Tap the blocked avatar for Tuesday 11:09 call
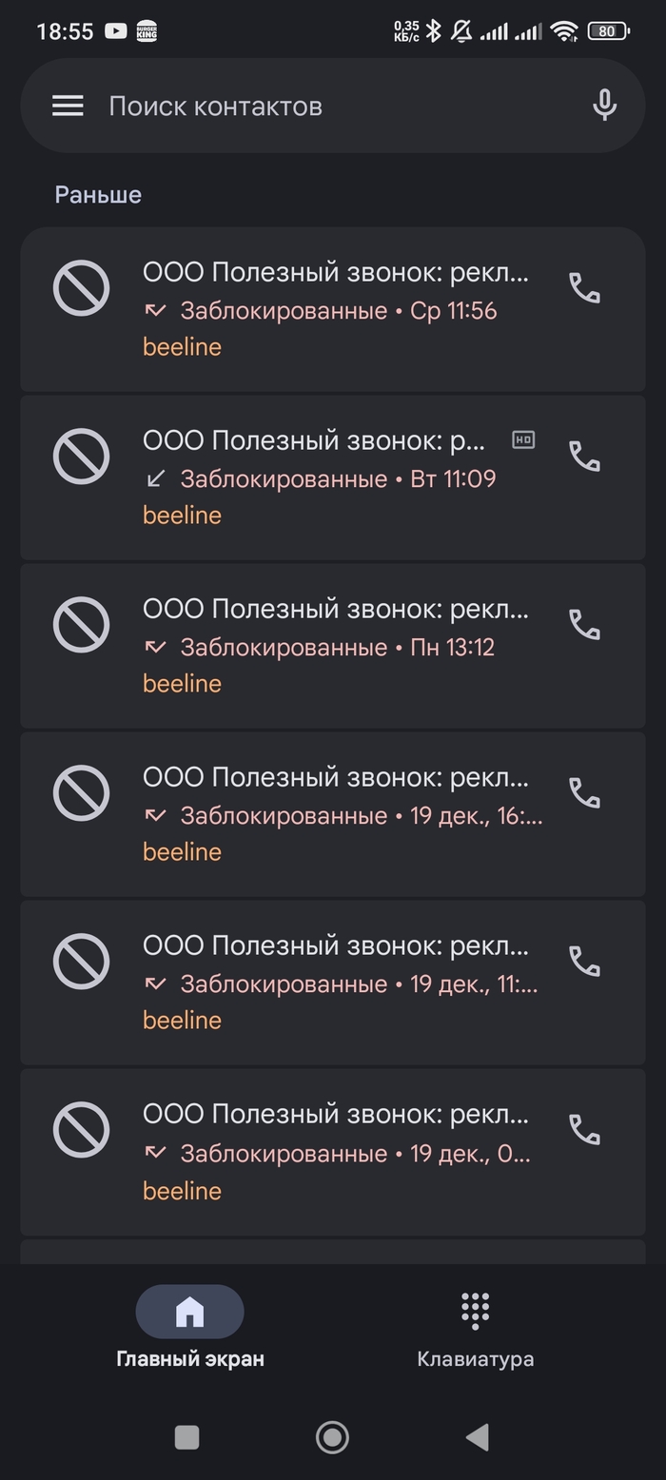 coord(82,457)
